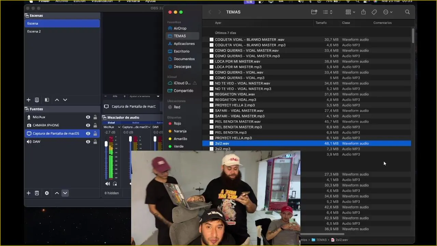
Task: Hide DAW source with eye icon
Action: pyautogui.click(x=88, y=141)
